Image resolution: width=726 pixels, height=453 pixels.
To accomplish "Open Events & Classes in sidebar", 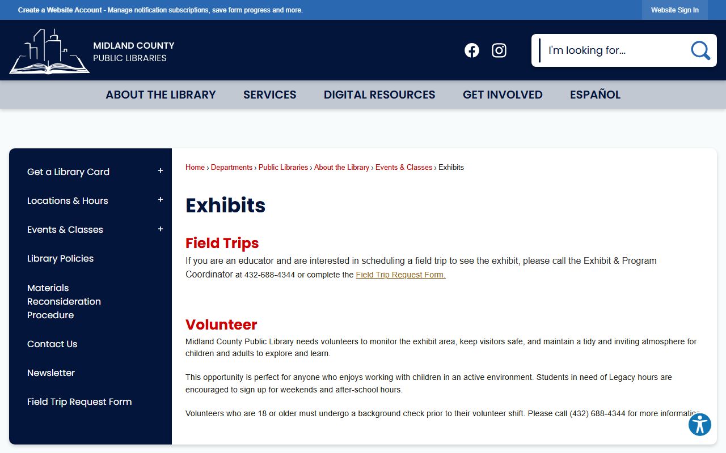I will tap(65, 229).
